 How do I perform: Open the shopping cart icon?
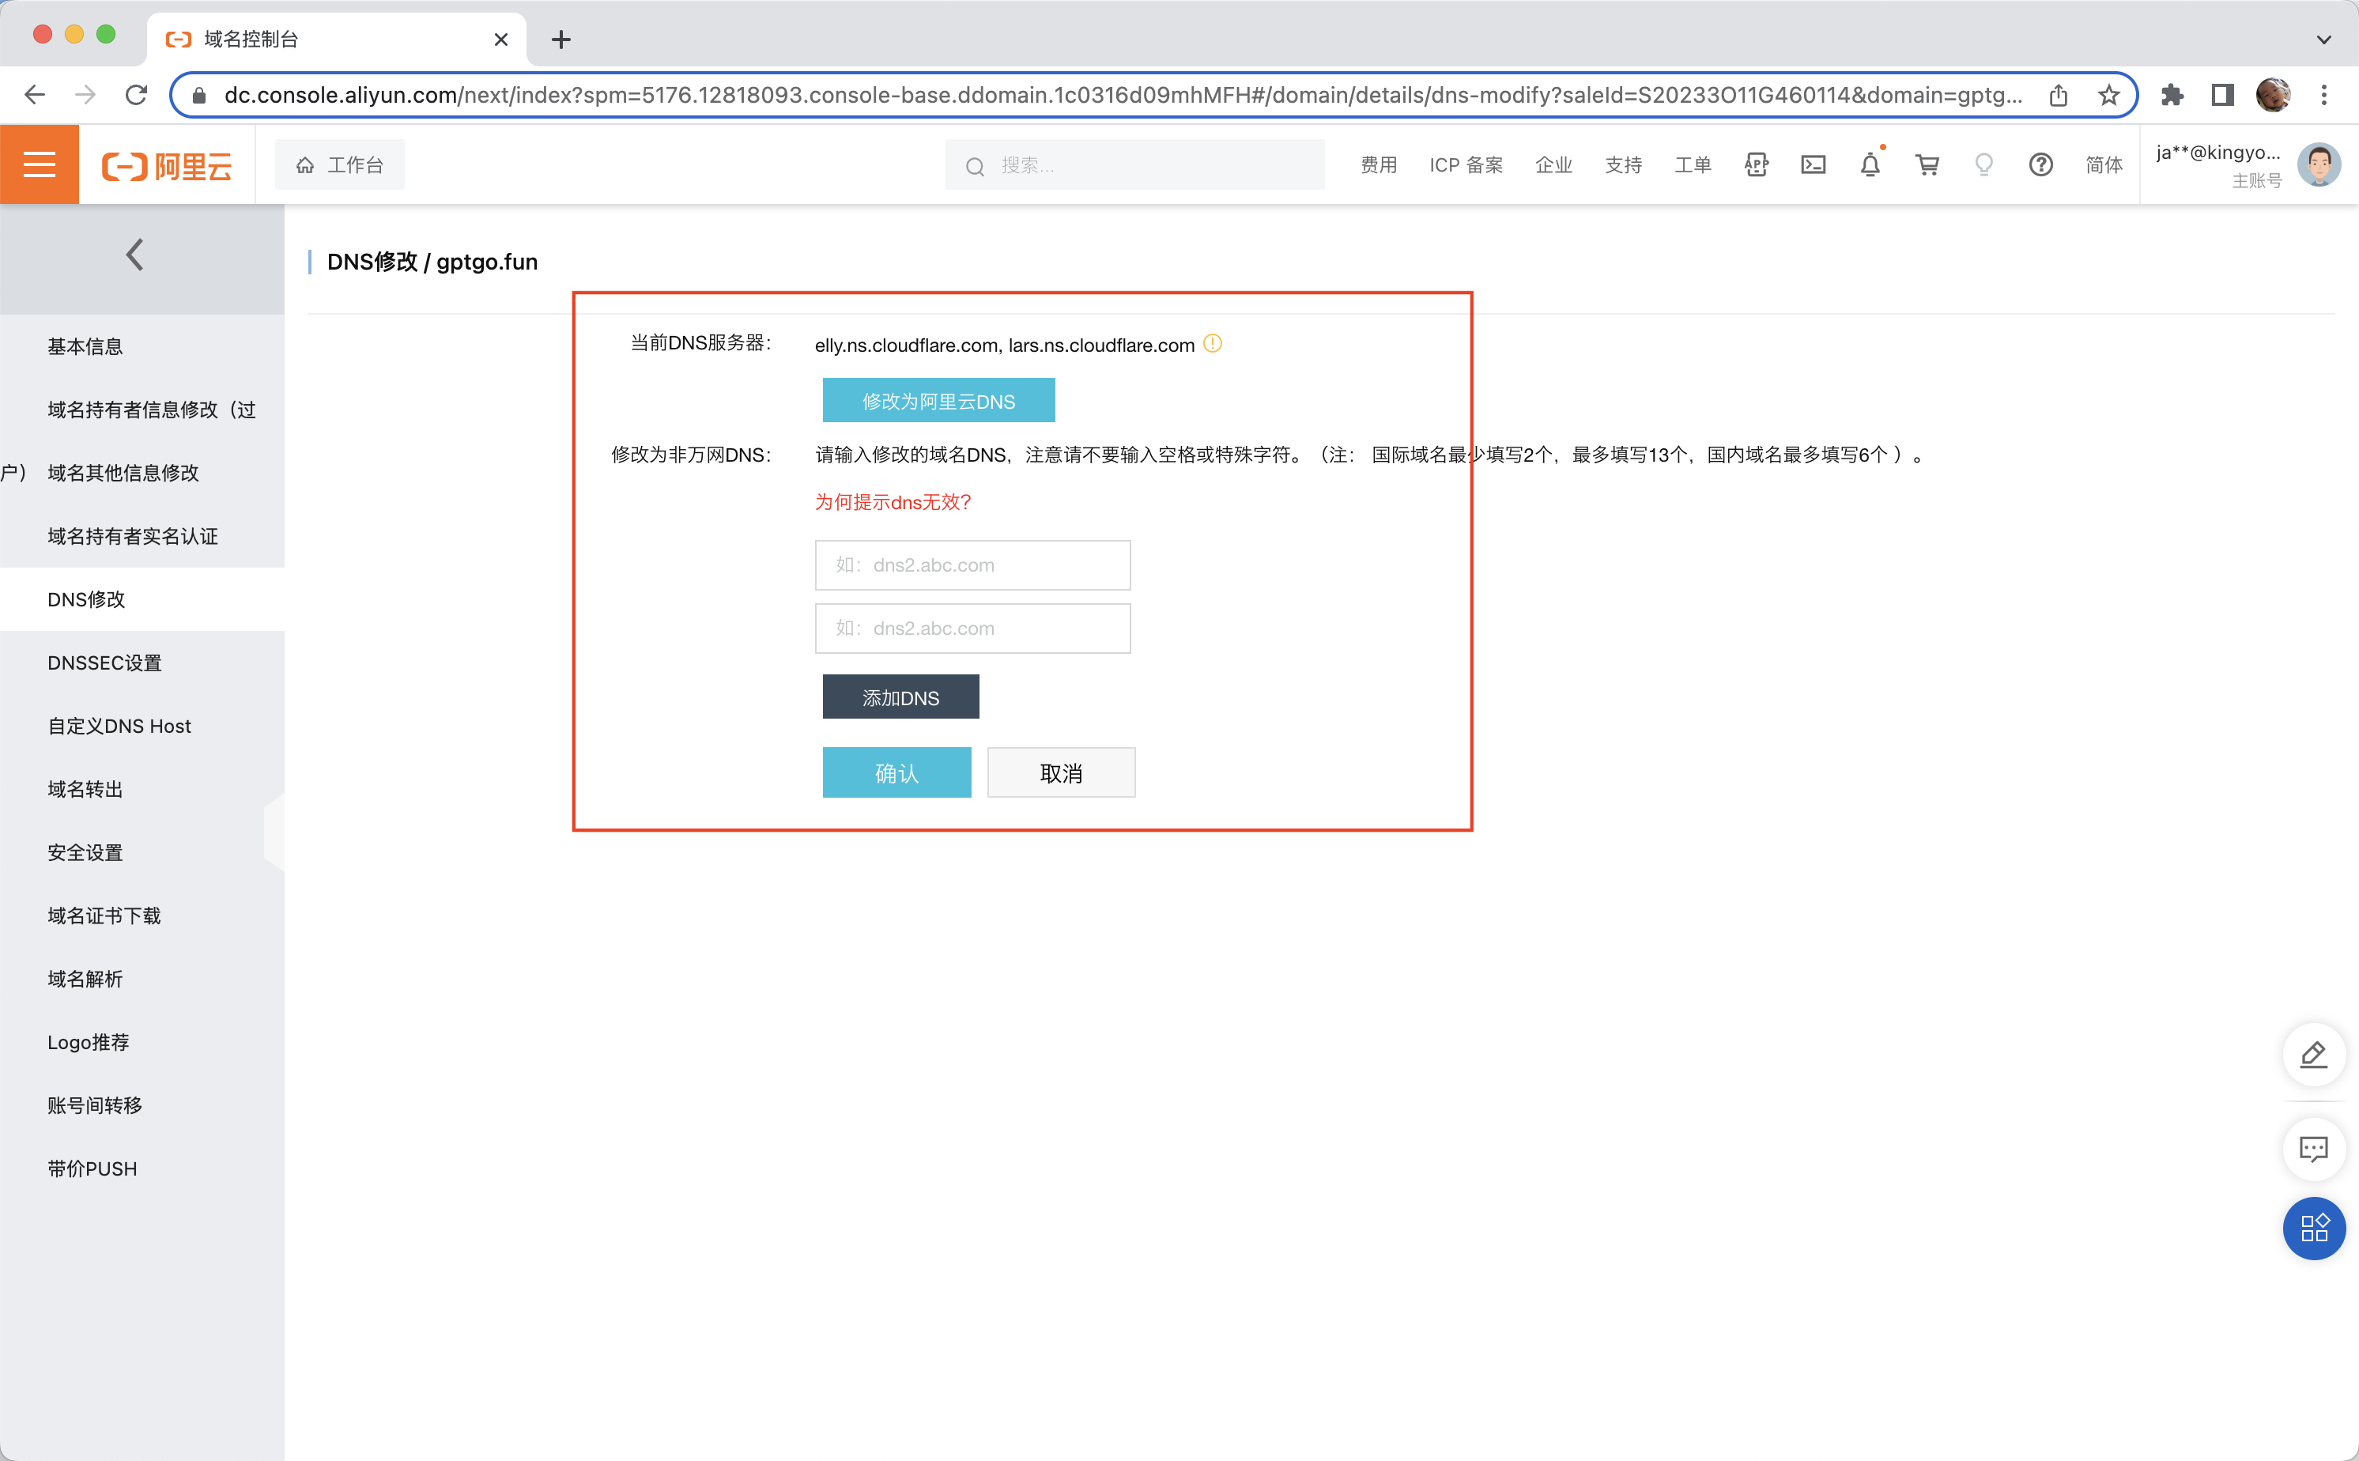pos(1927,165)
